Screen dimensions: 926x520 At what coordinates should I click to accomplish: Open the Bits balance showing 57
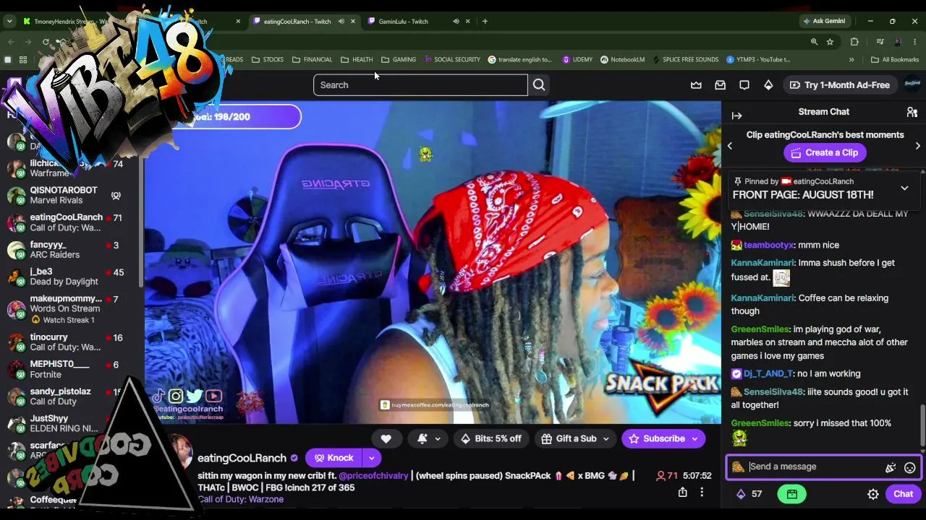pyautogui.click(x=749, y=494)
